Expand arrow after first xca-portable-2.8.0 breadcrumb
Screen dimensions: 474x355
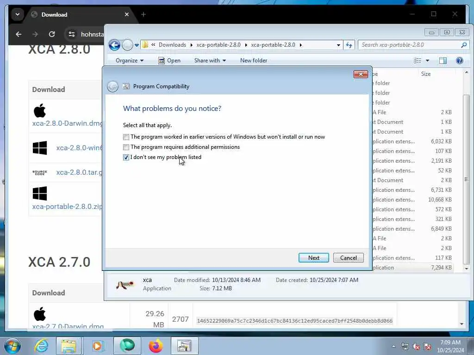[x=246, y=45]
